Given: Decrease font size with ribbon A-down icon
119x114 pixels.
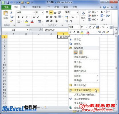Looking at the screenshot, I should [x=38, y=17].
